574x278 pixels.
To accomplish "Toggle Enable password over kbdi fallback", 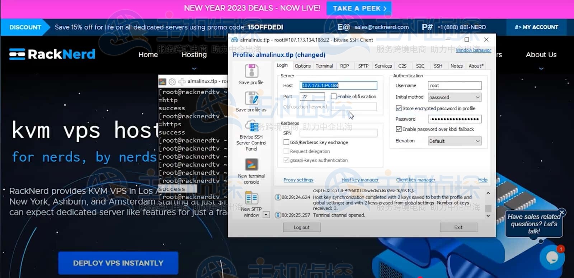I will [399, 129].
